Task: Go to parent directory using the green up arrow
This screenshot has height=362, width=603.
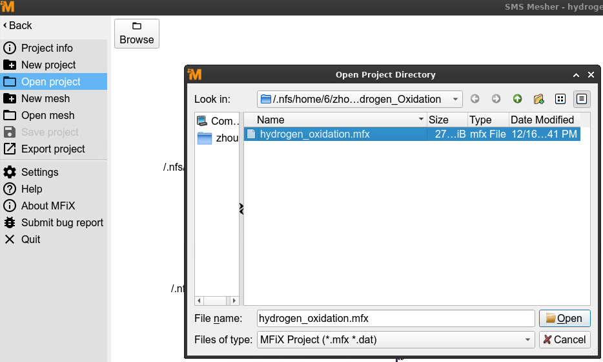Action: point(517,99)
